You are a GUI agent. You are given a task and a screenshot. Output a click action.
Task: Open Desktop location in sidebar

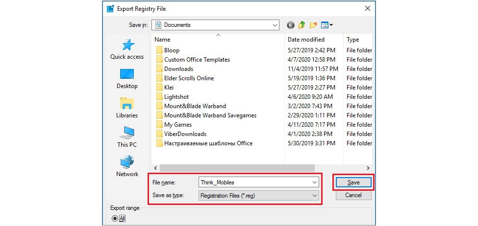click(x=127, y=79)
